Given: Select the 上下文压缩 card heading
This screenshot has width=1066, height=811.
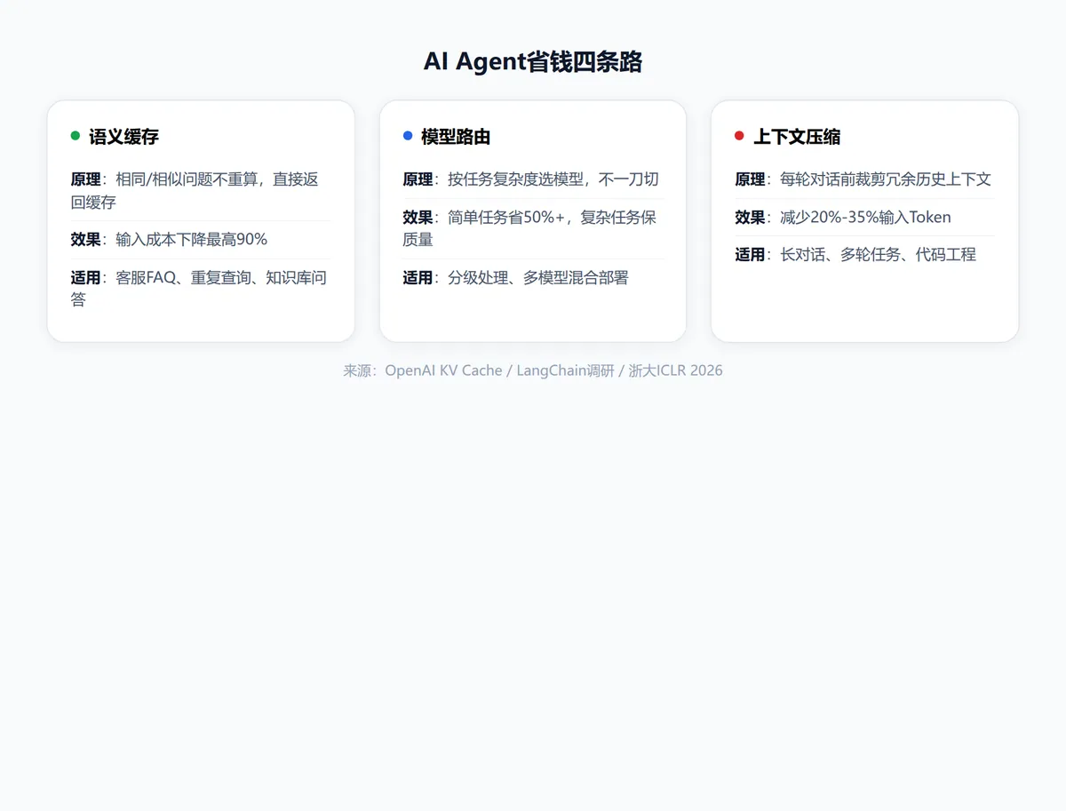Looking at the screenshot, I should point(797,137).
